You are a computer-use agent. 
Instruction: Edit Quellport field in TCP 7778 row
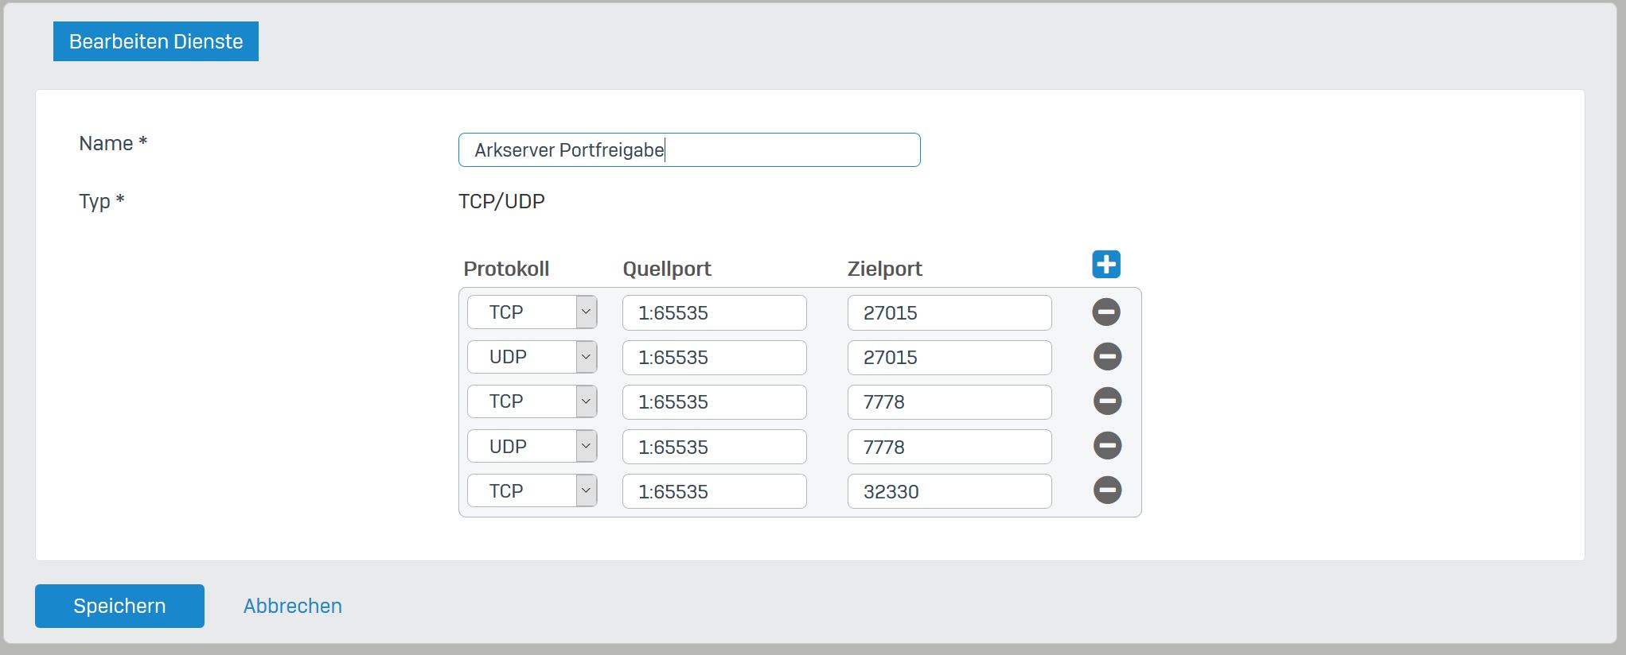coord(715,401)
